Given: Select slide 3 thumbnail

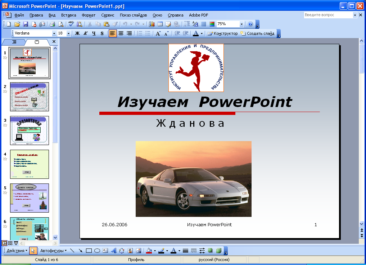Looking at the screenshot, I should pyautogui.click(x=30, y=130).
